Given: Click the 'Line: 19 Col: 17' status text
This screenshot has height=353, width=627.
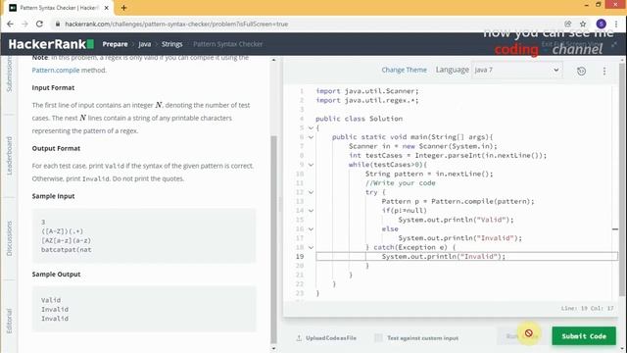Looking at the screenshot, I should click(x=587, y=308).
